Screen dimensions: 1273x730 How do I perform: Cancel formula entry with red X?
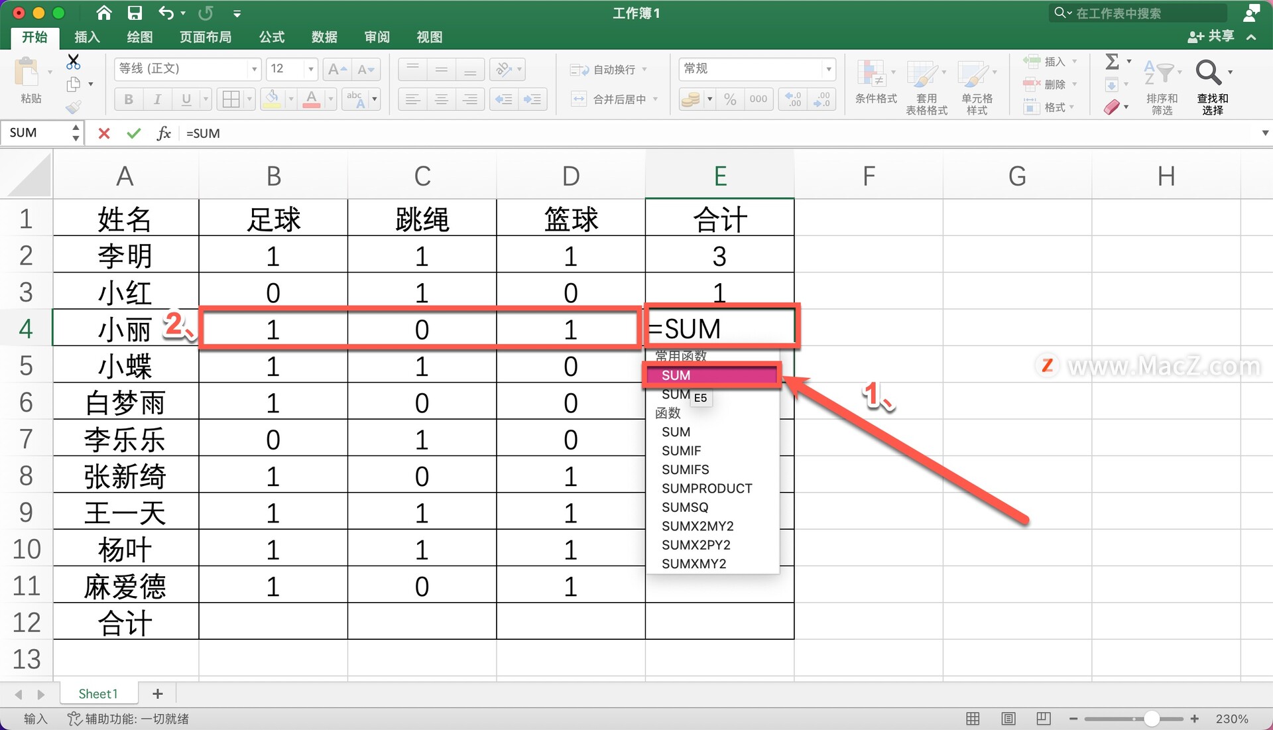(x=104, y=133)
